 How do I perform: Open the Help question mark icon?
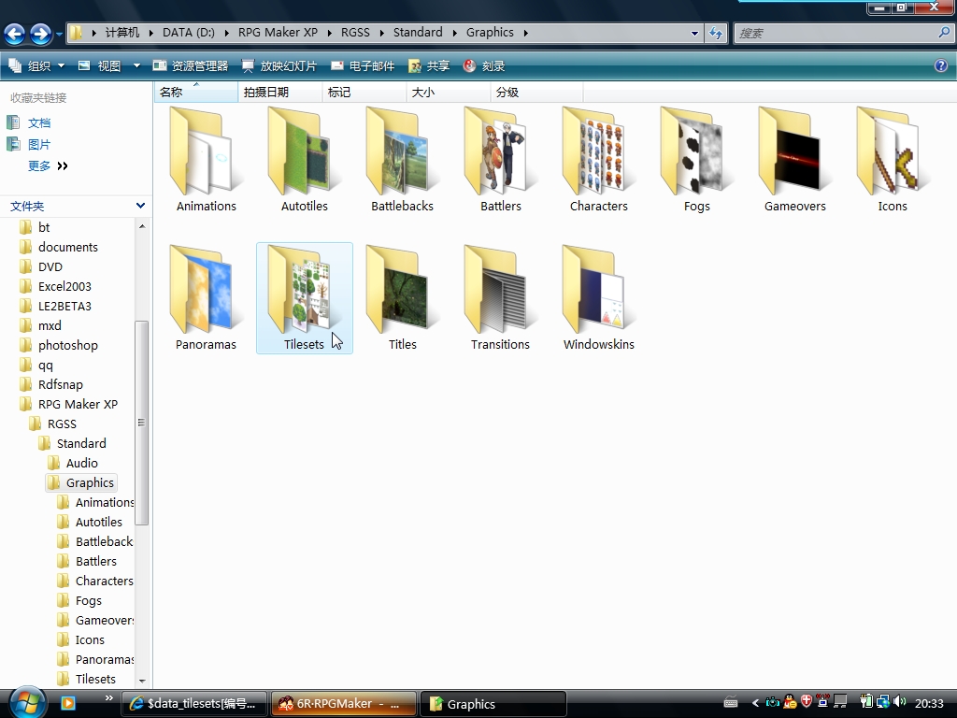[x=940, y=65]
